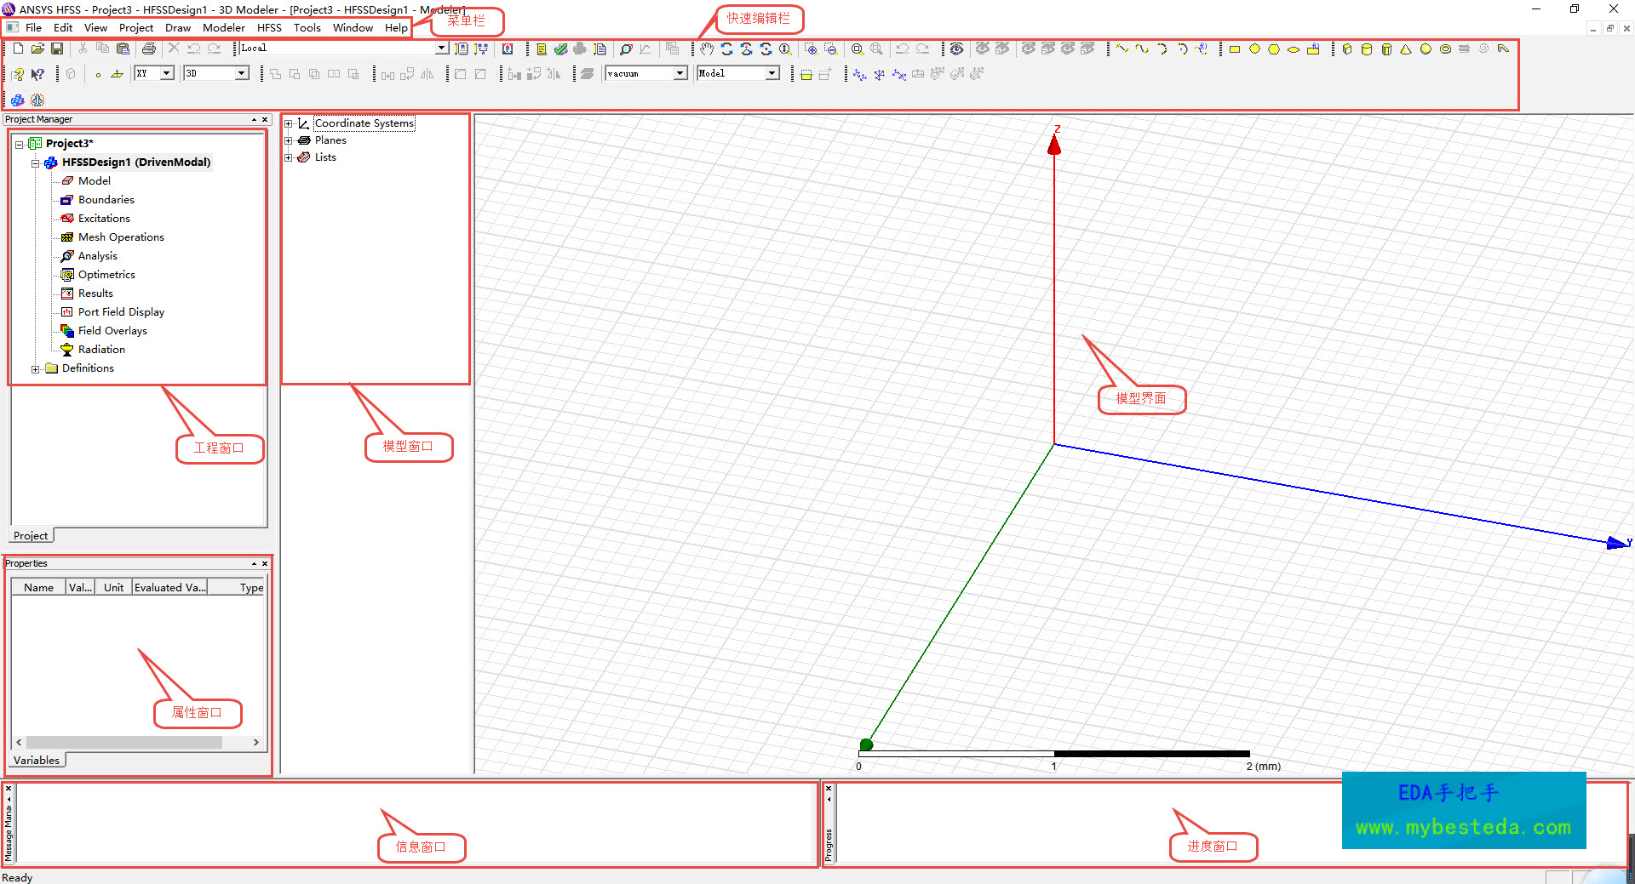Select the Draw circle tool
Image resolution: width=1635 pixels, height=884 pixels.
1254,49
